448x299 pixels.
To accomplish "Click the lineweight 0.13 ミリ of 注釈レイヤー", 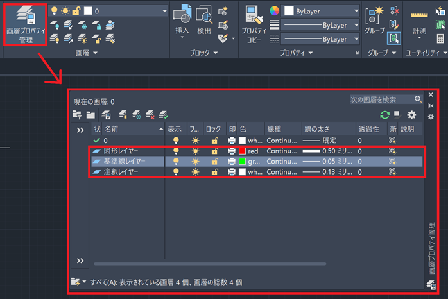I will pos(327,171).
